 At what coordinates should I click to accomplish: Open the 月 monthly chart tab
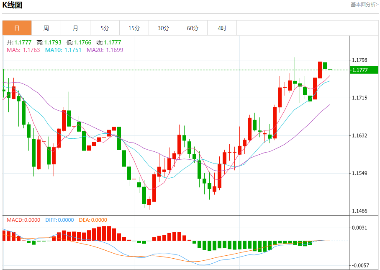click(x=75, y=28)
